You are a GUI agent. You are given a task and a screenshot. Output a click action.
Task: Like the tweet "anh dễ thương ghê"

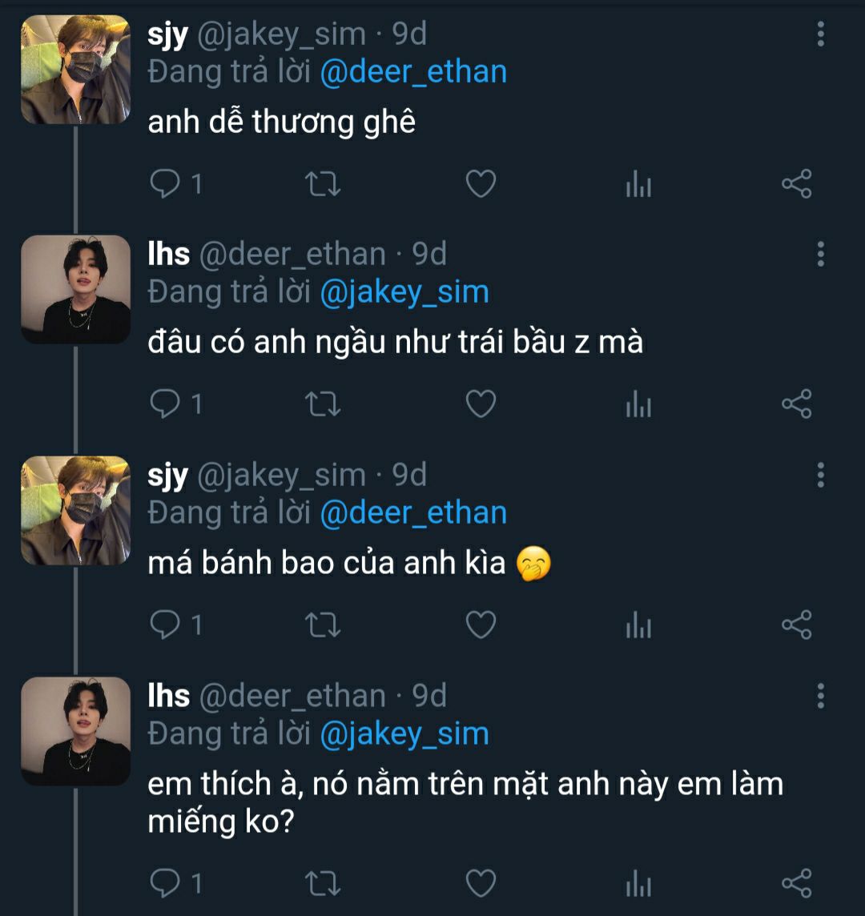click(481, 184)
